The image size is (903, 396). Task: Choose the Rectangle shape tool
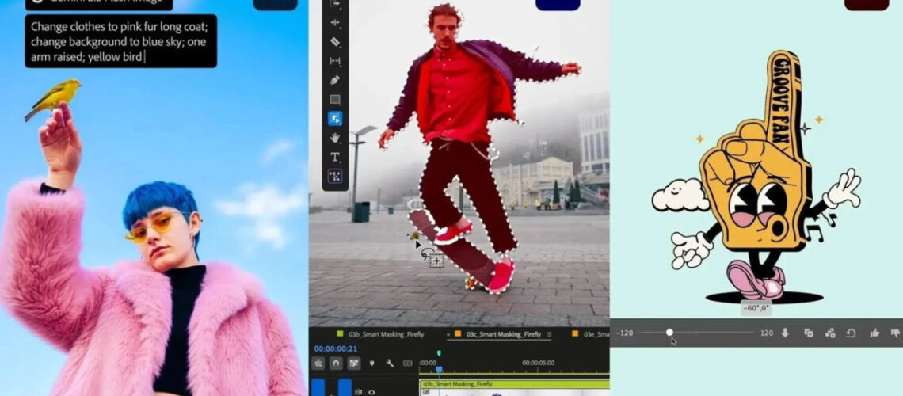(335, 100)
